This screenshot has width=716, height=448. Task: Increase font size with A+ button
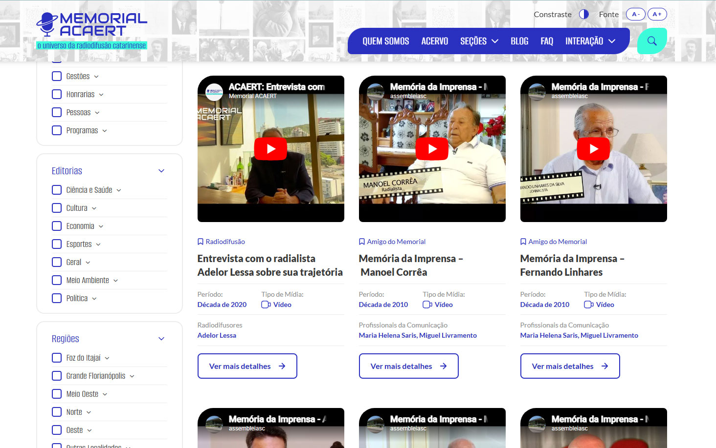[x=657, y=14]
